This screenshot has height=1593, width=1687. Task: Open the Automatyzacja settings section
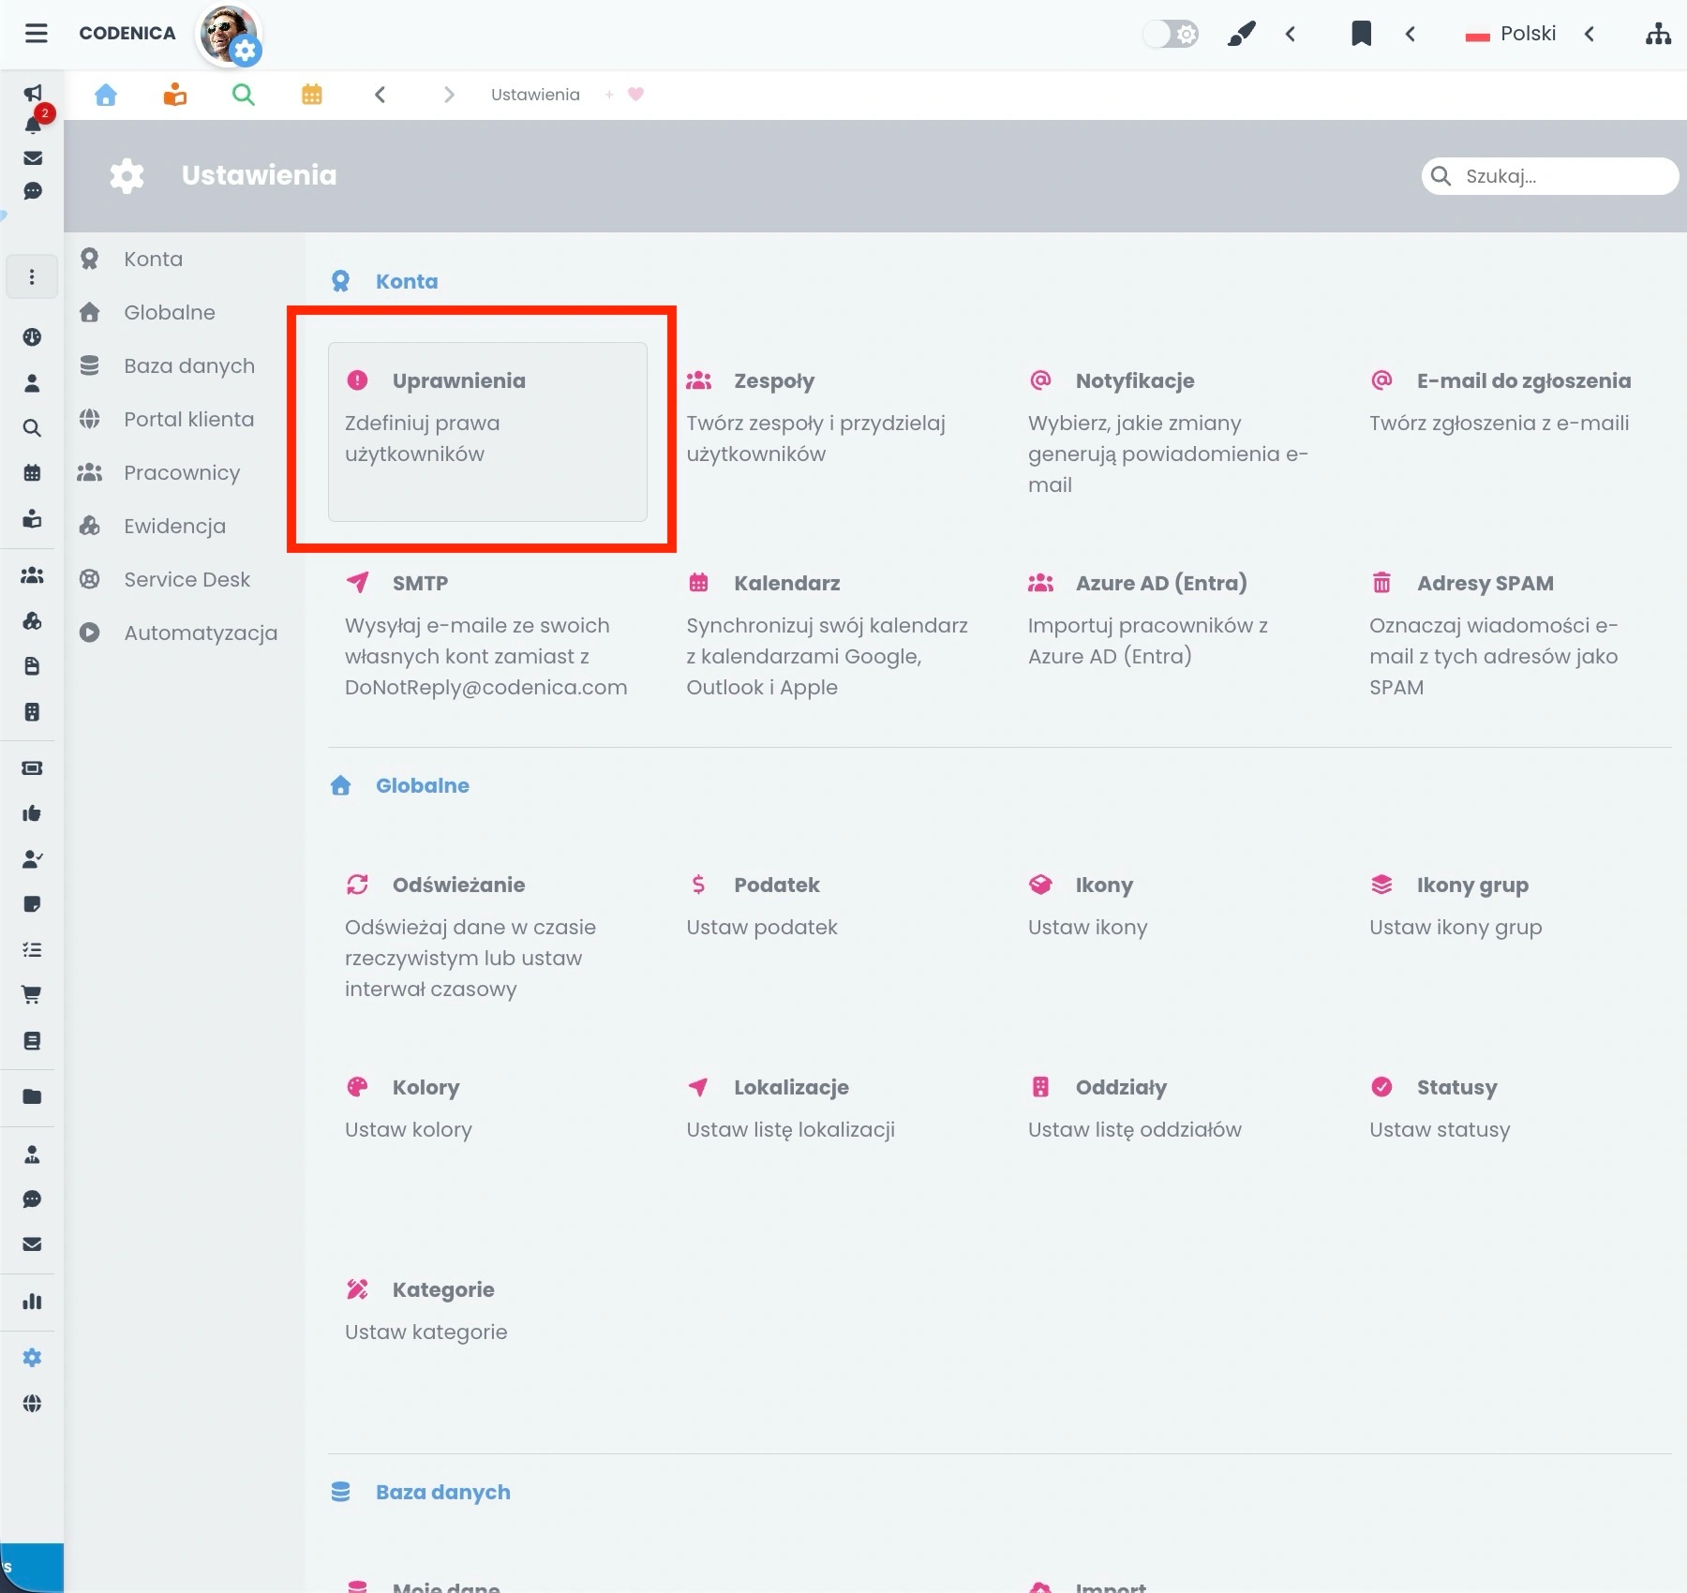(200, 633)
